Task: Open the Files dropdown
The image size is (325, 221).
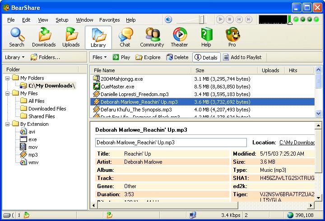Action: [x=99, y=57]
